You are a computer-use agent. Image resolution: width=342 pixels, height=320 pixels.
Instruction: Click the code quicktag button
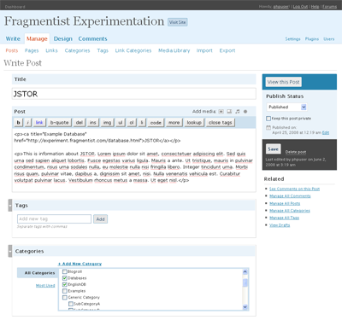click(156, 123)
